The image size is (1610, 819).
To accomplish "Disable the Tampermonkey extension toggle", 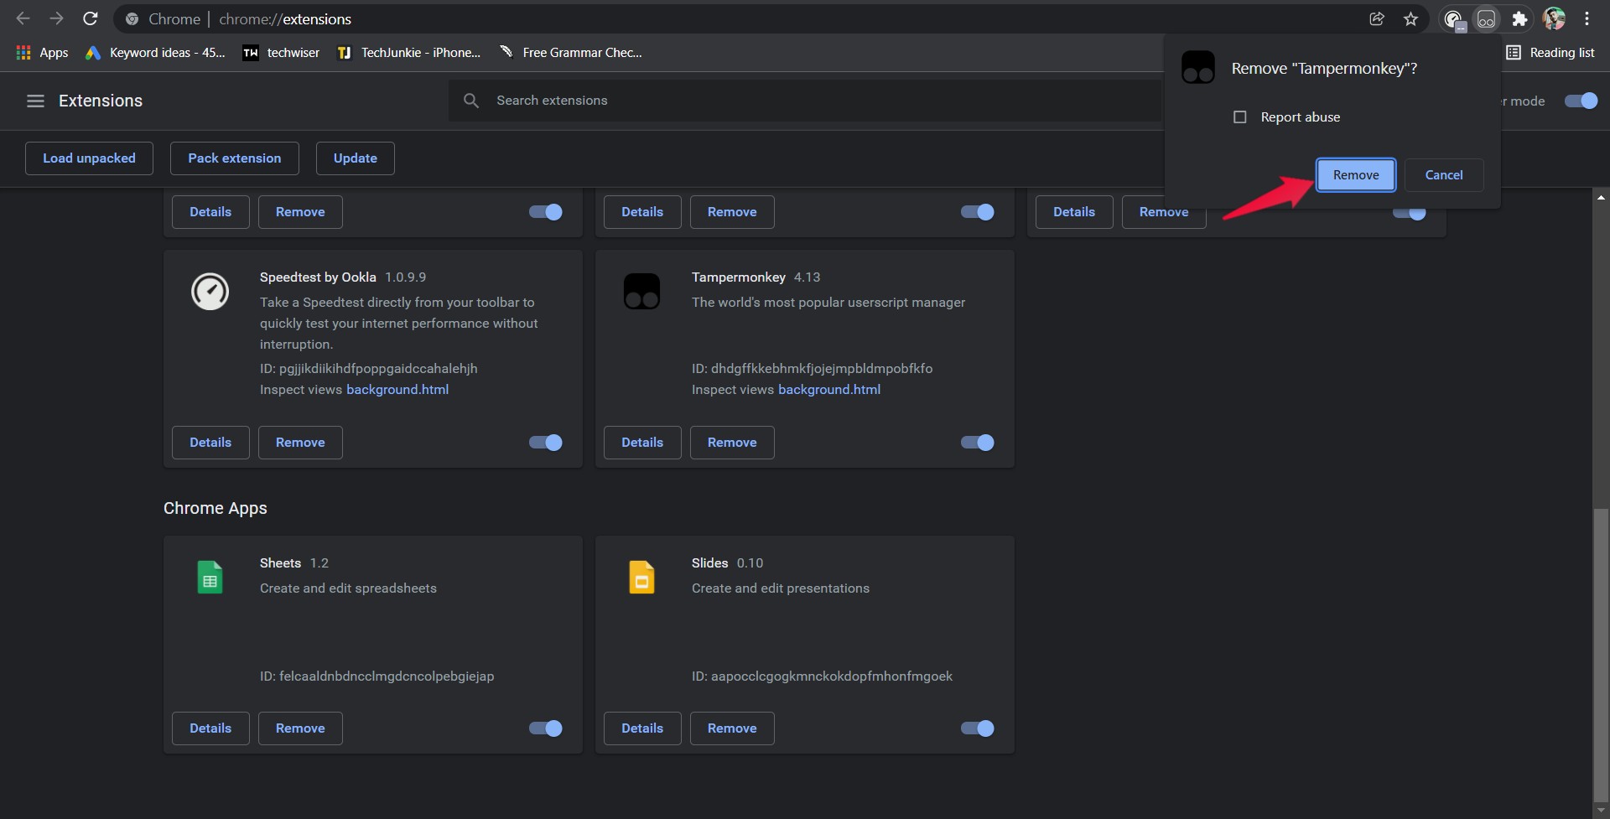I will pyautogui.click(x=978, y=443).
